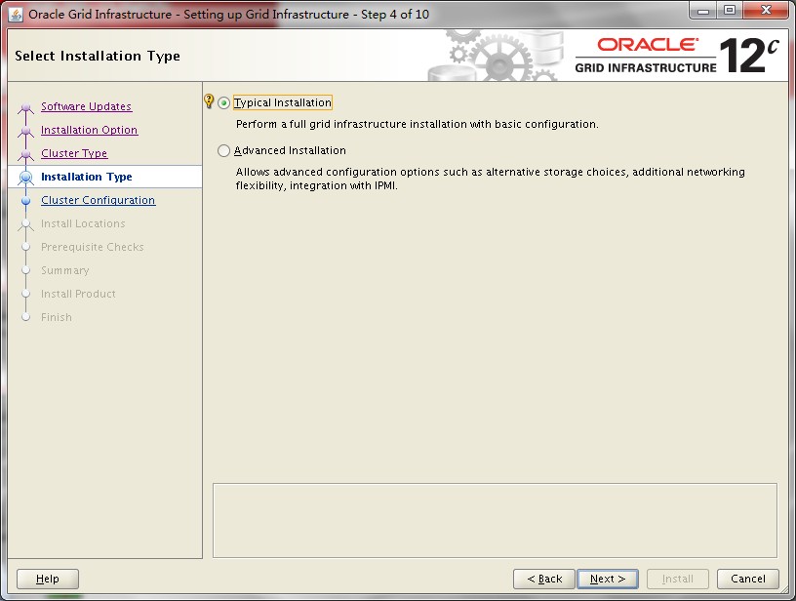Go to the Installation Option step
Image resolution: width=796 pixels, height=601 pixels.
tap(90, 130)
